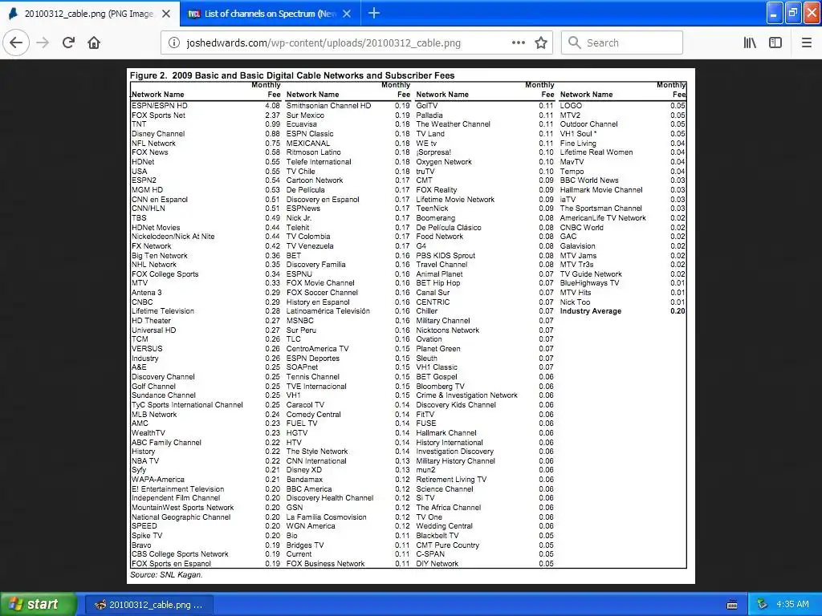
Task: Select the bold Industry Average label
Action: 590,311
